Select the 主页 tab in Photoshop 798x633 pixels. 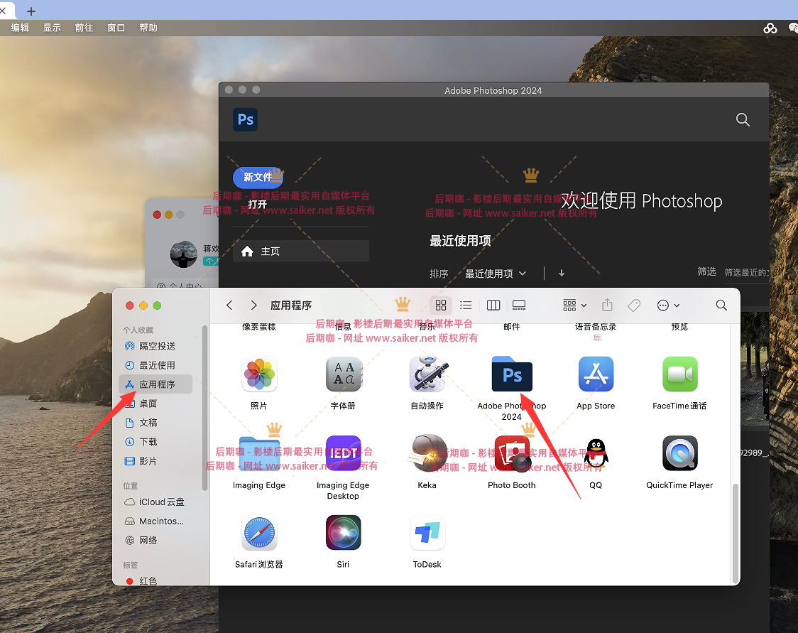tap(301, 251)
